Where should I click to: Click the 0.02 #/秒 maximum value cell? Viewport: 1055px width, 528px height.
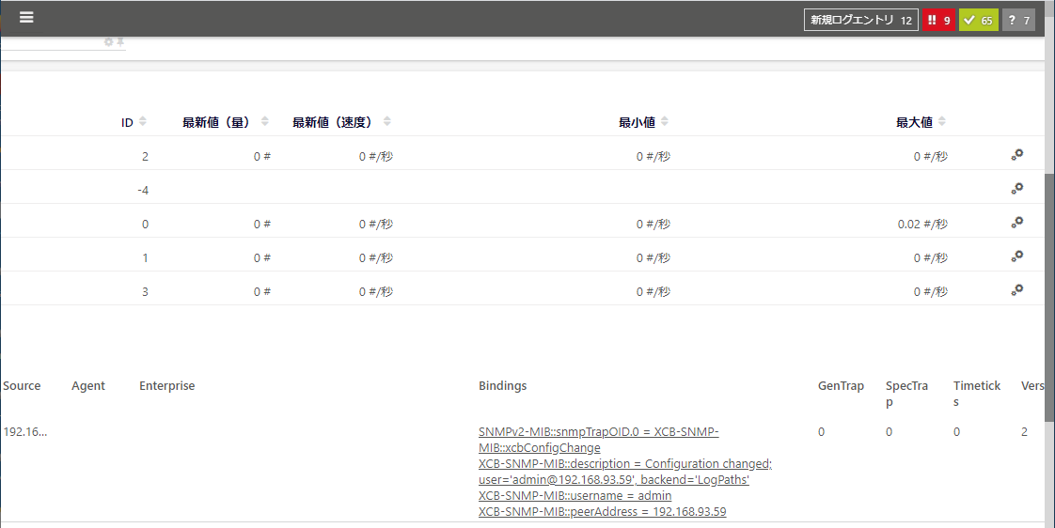point(922,224)
